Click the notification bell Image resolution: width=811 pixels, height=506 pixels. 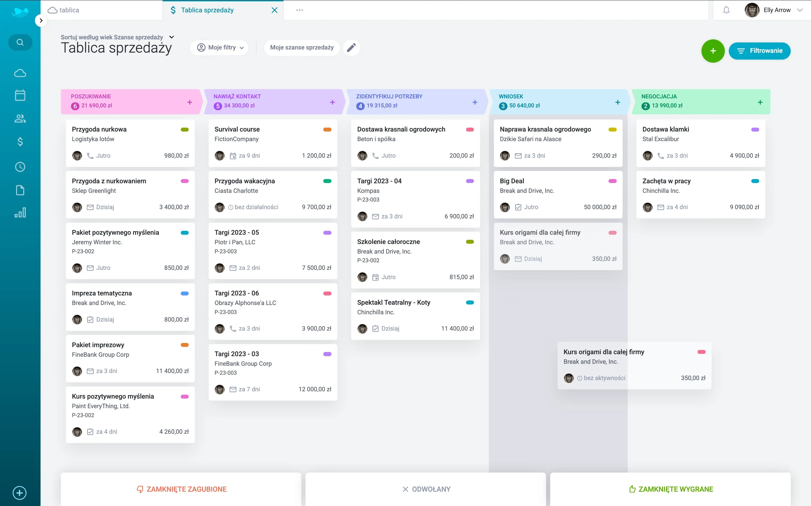(x=727, y=10)
